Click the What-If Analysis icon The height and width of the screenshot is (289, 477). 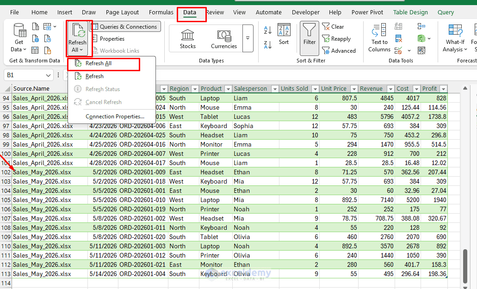click(455, 31)
